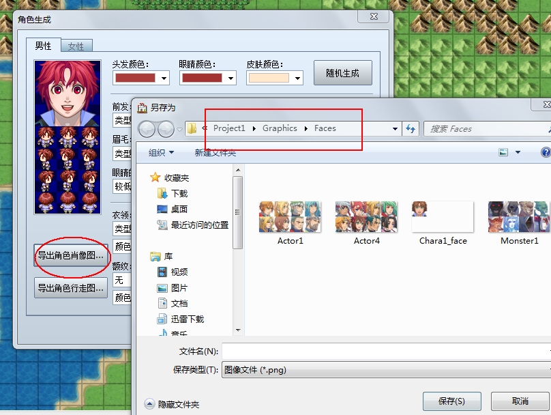551x415 pixels.
Task: Open the save file type dropdown
Action: [386, 370]
